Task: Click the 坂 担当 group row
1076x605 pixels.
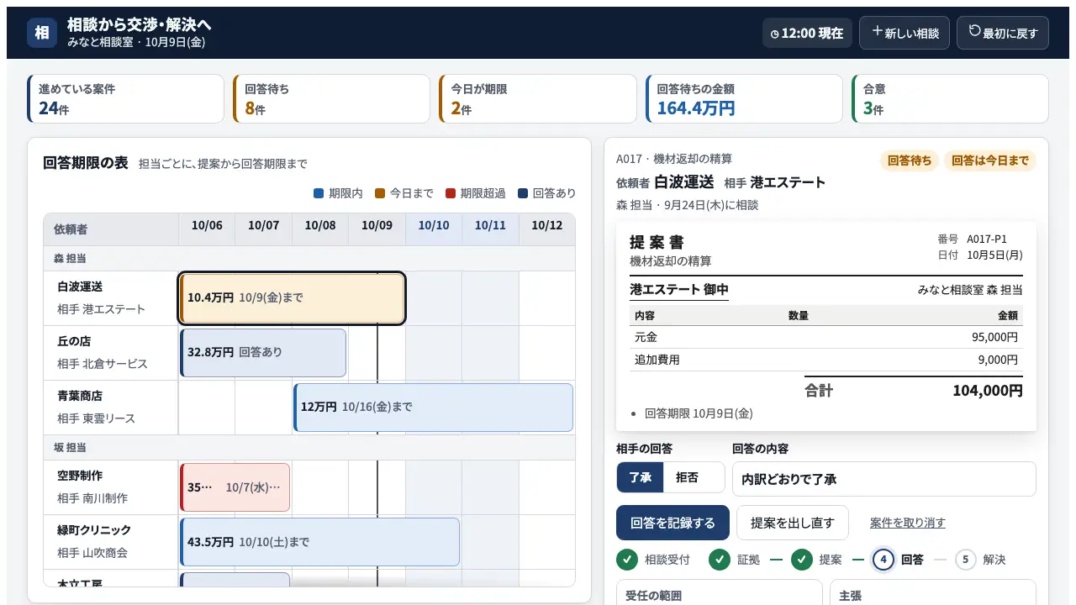Action: pyautogui.click(x=309, y=447)
